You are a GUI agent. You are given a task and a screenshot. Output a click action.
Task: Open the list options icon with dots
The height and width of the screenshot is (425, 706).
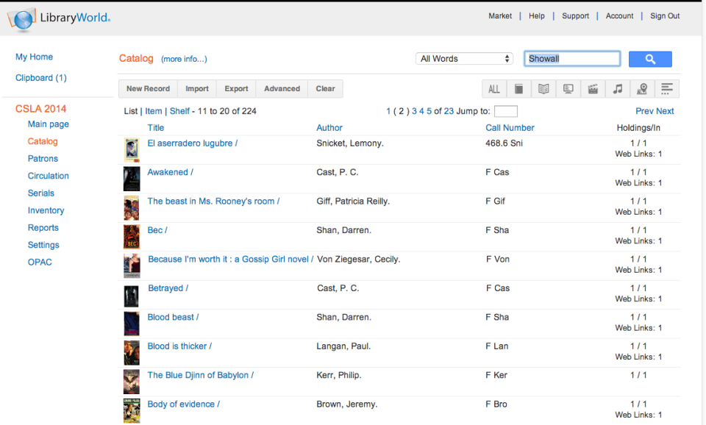click(666, 88)
